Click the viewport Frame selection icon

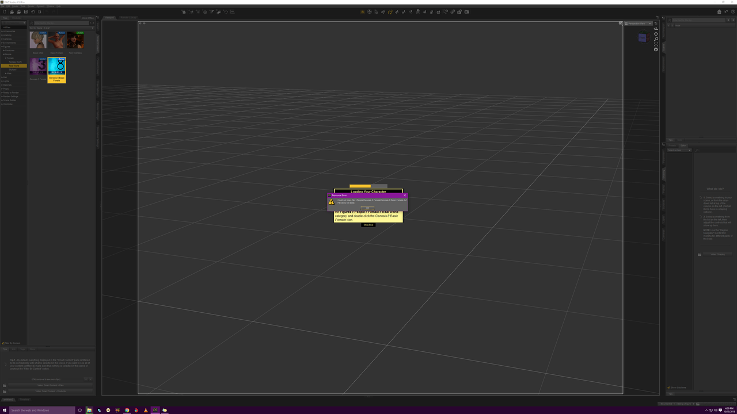(x=656, y=44)
